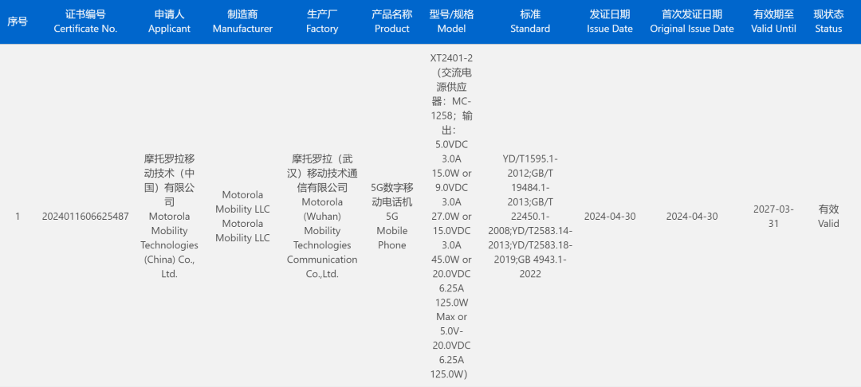861x387 pixels.
Task: Click the 申请人 Applicant column header
Action: [x=169, y=22]
